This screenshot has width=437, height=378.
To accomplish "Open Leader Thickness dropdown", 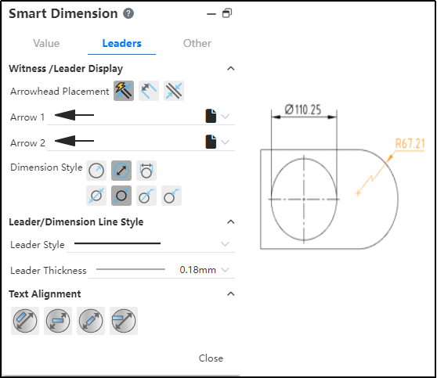I will tap(226, 270).
